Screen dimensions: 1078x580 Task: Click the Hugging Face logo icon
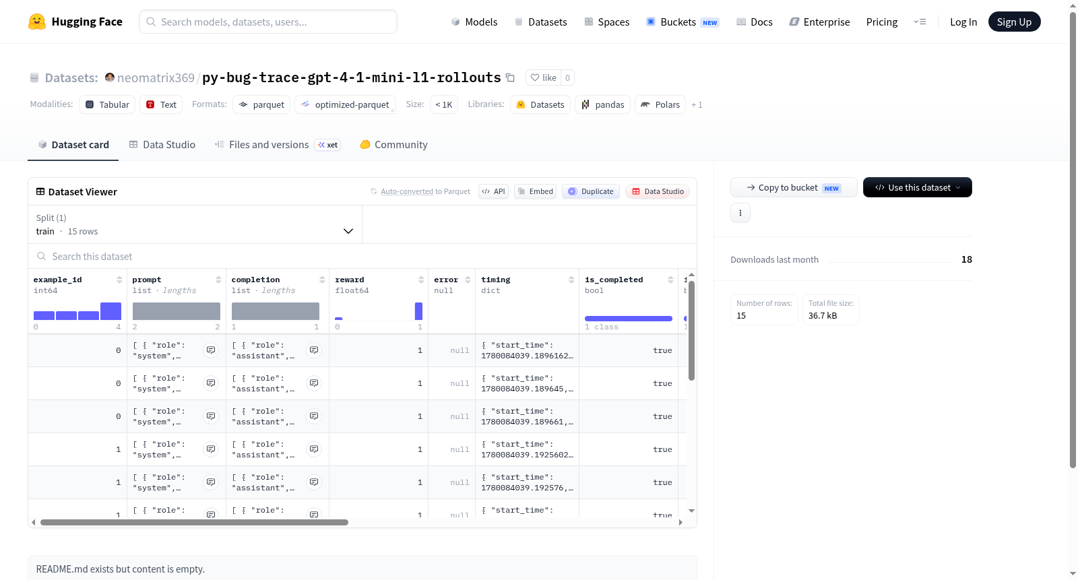coord(37,22)
